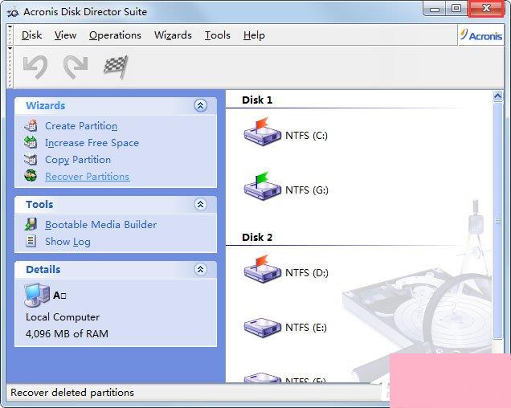Viewport: 511px width, 408px height.
Task: Select the NTFS (E:) drive icon
Action: pyautogui.click(x=263, y=328)
